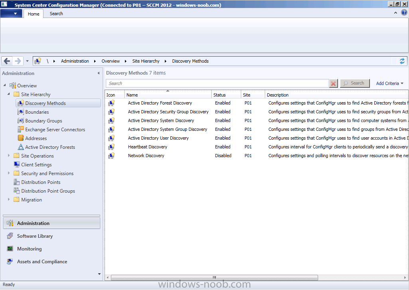Collapse the Overview tree node
This screenshot has width=409, height=290.
pos(4,85)
